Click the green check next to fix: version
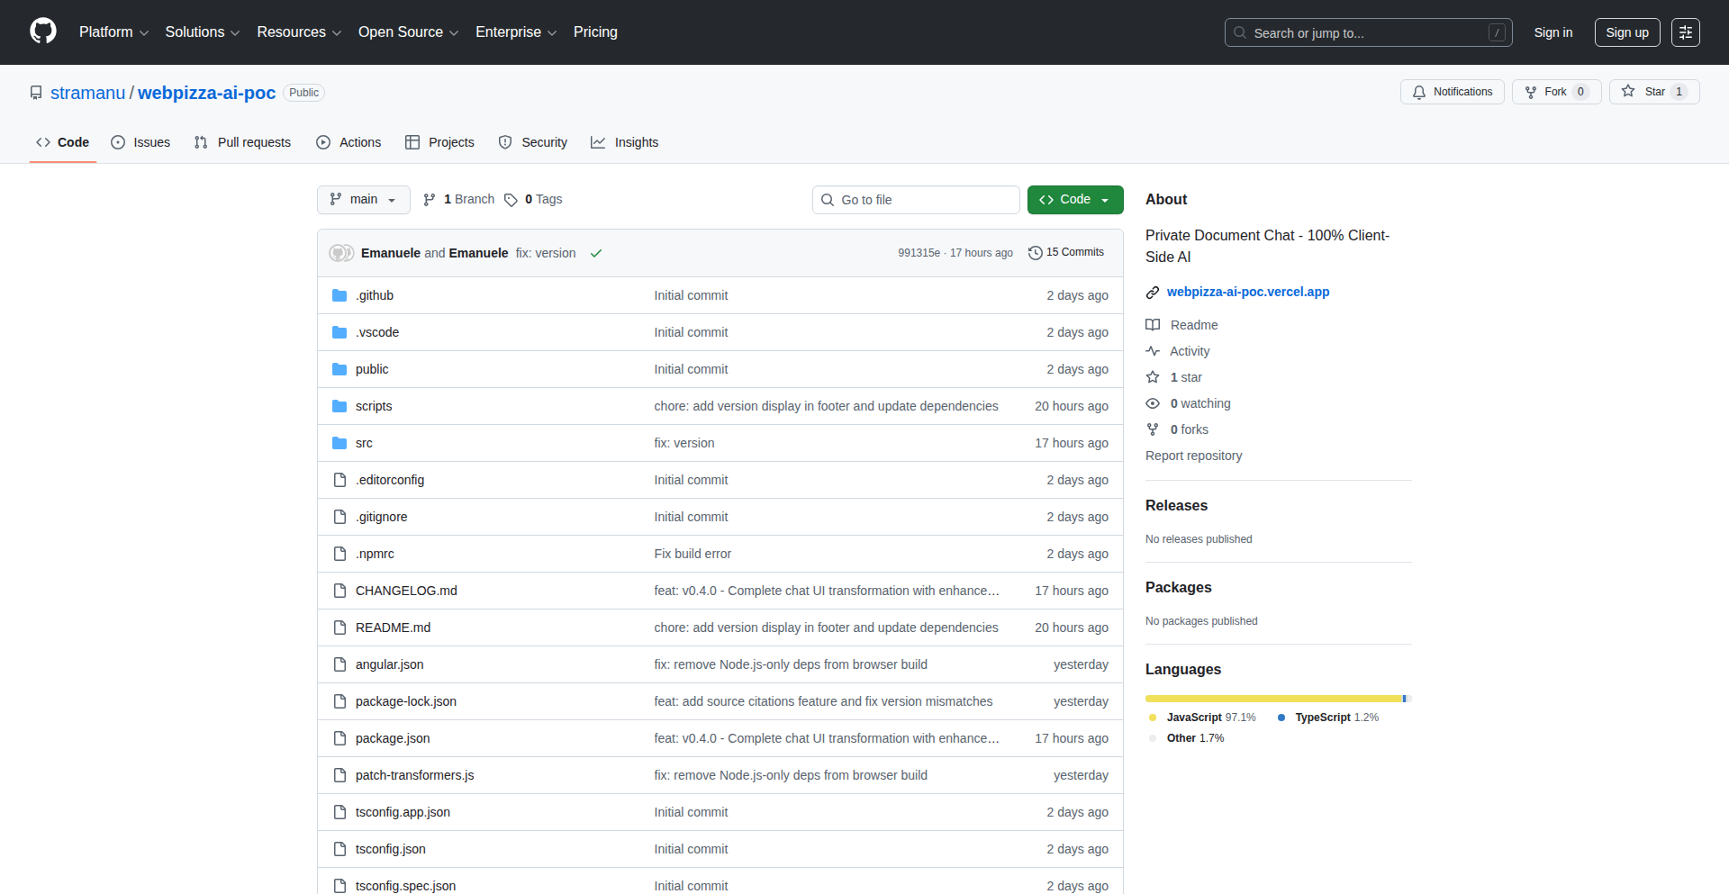1729x894 pixels. (x=596, y=253)
